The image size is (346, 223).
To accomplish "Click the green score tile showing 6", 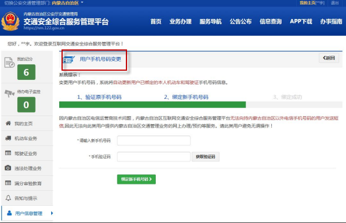I will 26,72.
